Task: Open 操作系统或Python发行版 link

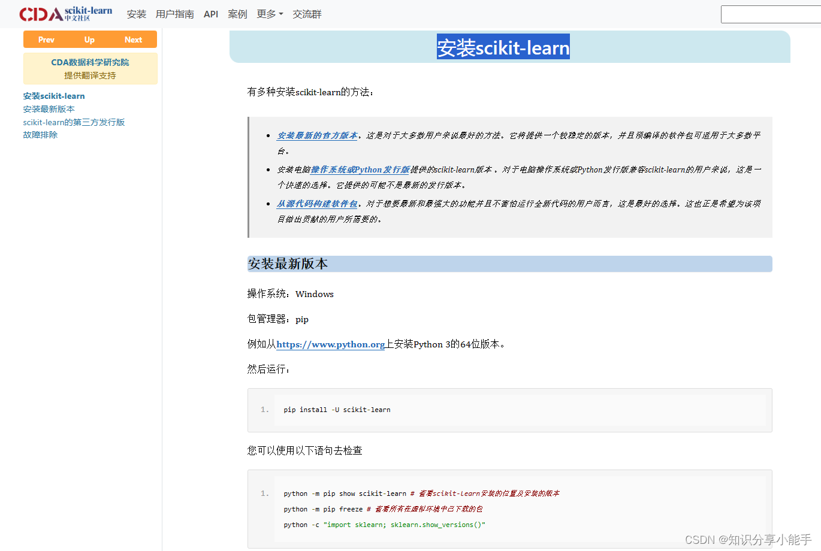Action: point(360,169)
